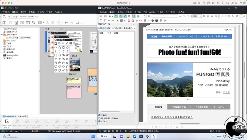The height and width of the screenshot is (140, 247).
Task: Click search magnifier icon in Desk window
Action: [x=4, y=17]
